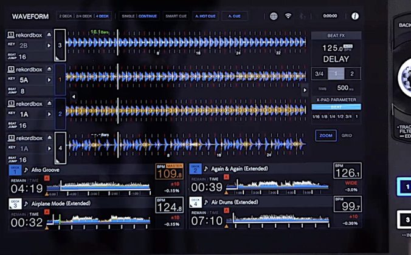Set the X-PAD beat parameter to 1/2
Viewport: 411px width, 255px height.
click(x=341, y=117)
